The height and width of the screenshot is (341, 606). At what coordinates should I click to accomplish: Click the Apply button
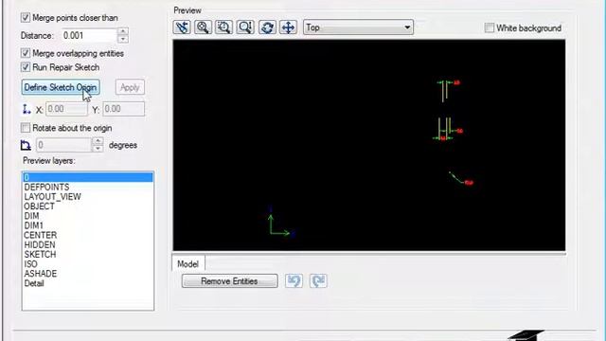pos(130,87)
